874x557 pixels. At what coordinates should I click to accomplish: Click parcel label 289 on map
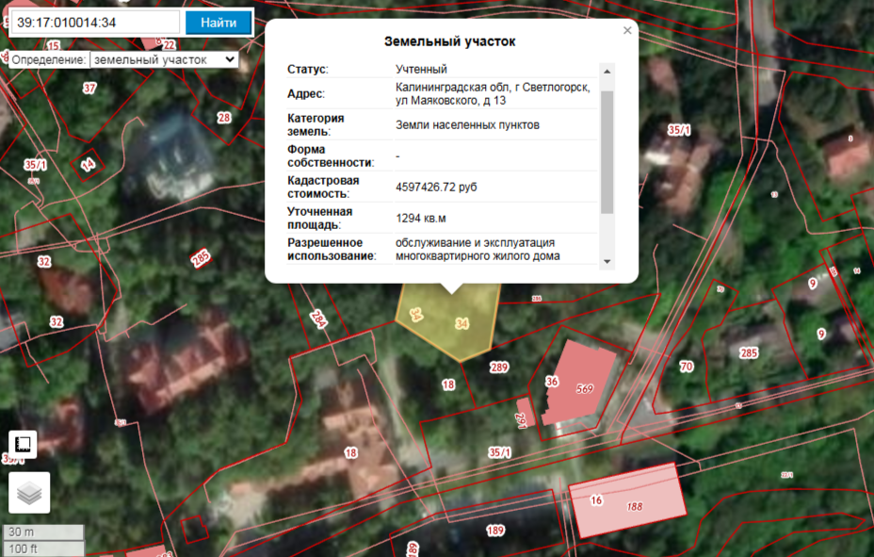click(x=499, y=367)
